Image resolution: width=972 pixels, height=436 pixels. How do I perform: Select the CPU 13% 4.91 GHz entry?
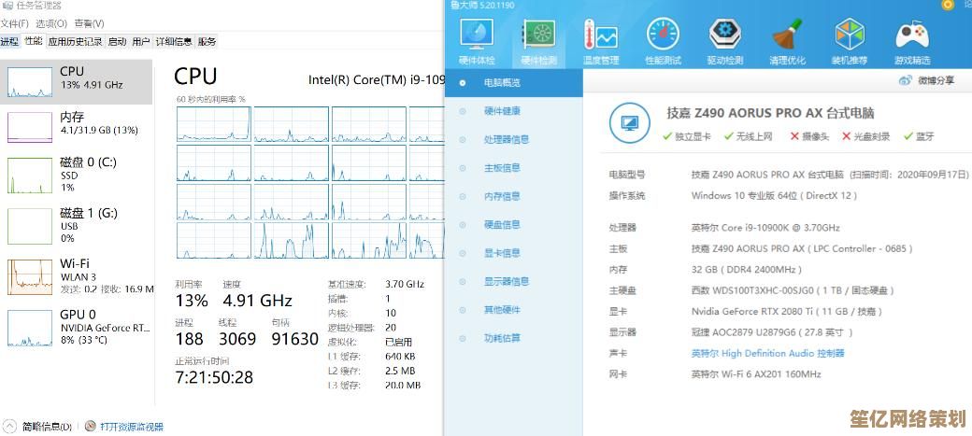point(77,82)
